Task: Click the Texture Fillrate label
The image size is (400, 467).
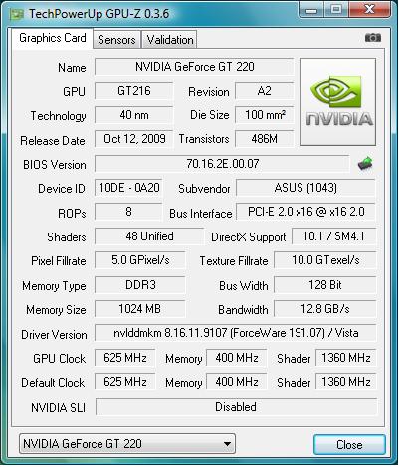Action: pos(234,261)
